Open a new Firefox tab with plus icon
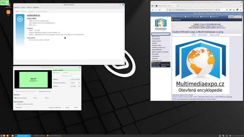Viewport: 244px width, 137px height. 178,5
